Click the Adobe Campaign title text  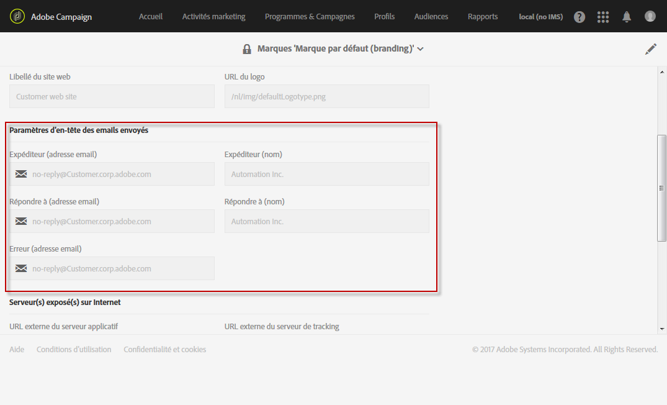pos(61,17)
